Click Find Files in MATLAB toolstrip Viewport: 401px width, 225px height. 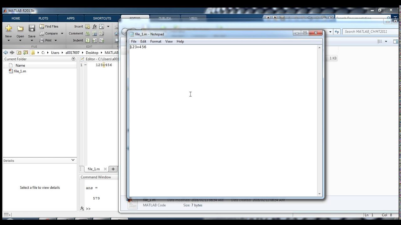pyautogui.click(x=49, y=27)
